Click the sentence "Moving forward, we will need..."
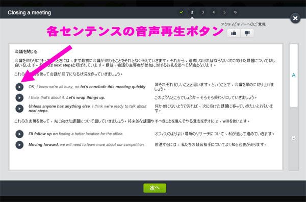Viewport: 306px width, 202px height. pos(87,145)
